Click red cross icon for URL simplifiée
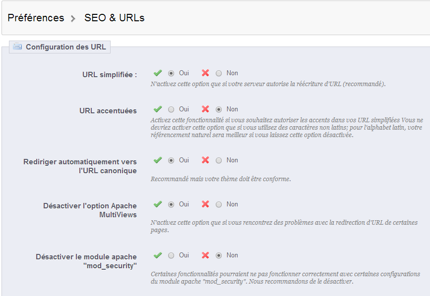This screenshot has height=296, width=430. [205, 73]
